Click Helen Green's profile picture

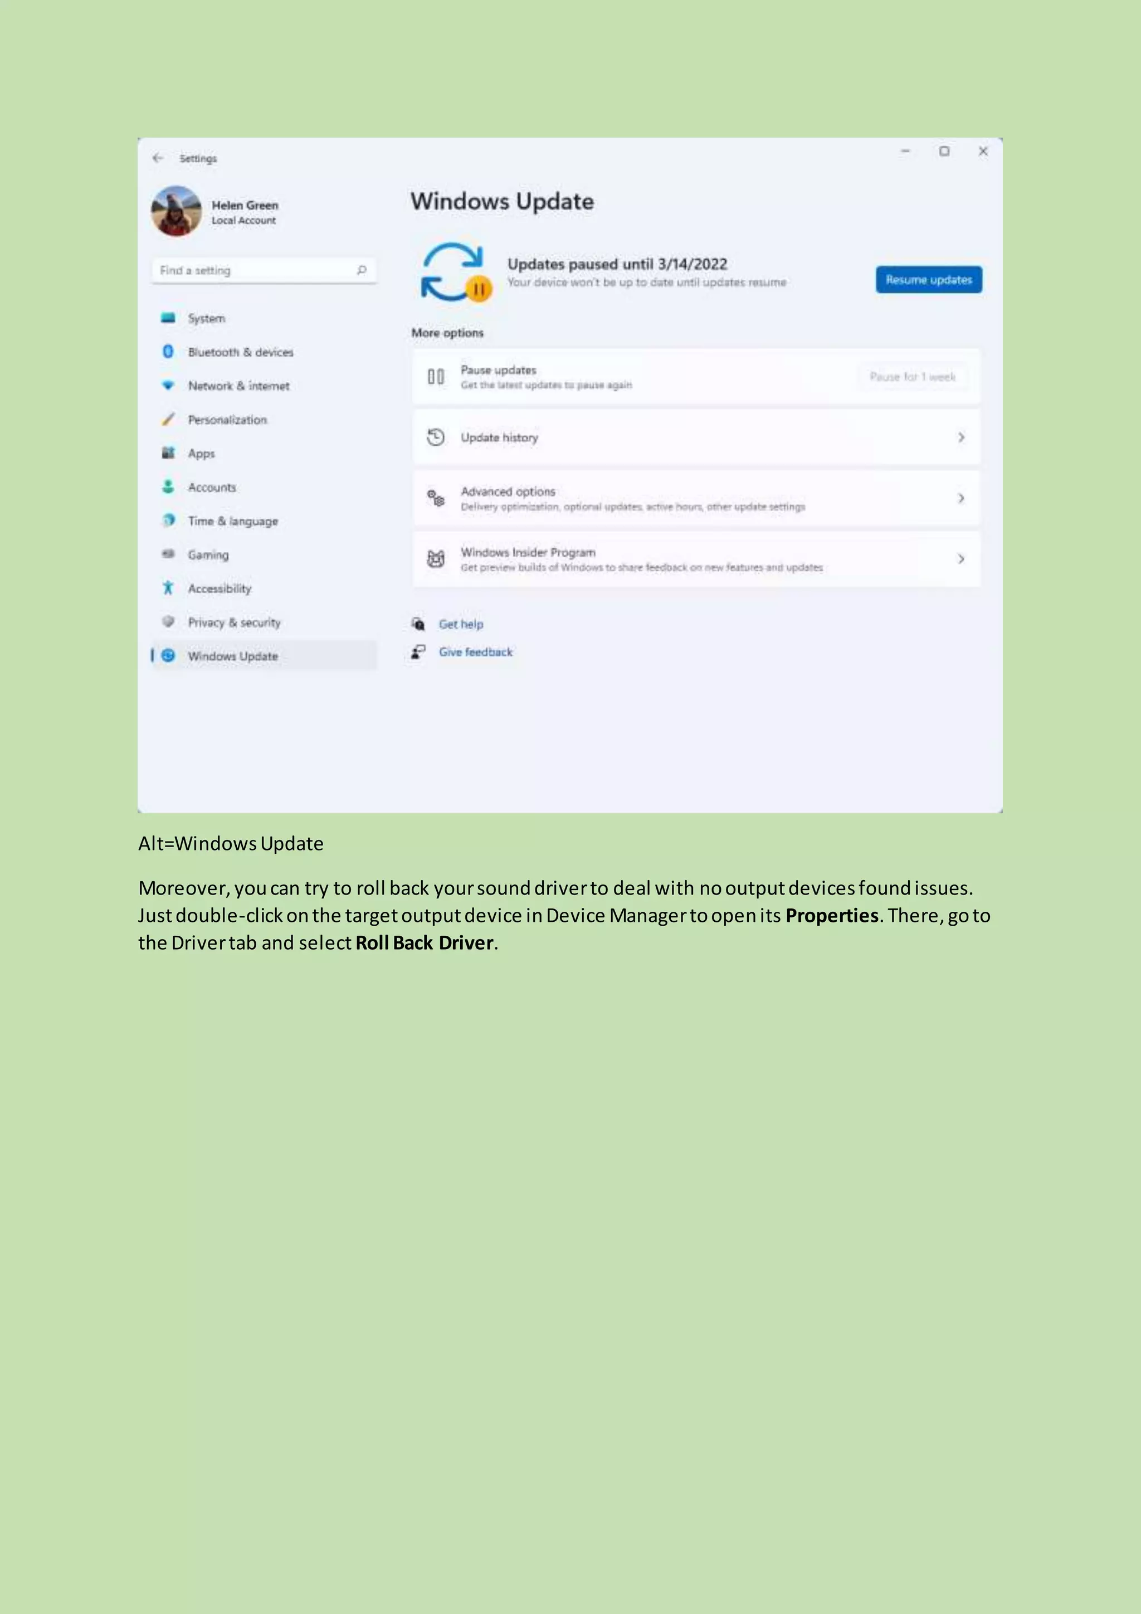177,212
